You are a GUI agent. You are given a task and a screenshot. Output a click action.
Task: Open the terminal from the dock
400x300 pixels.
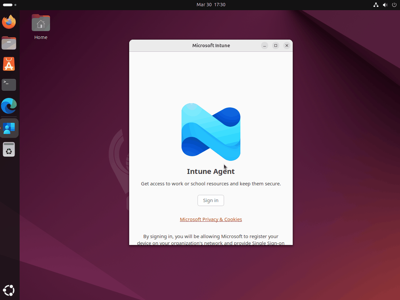pos(9,84)
